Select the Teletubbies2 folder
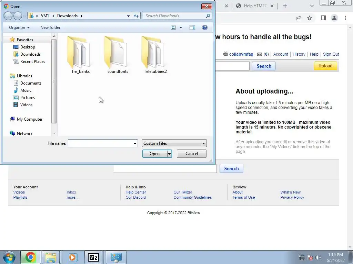The width and height of the screenshot is (353, 264). click(x=155, y=55)
